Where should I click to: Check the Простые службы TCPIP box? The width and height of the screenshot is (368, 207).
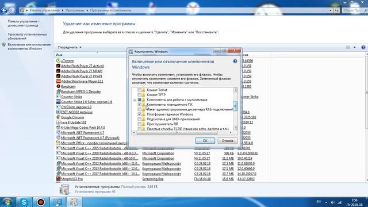[139, 129]
